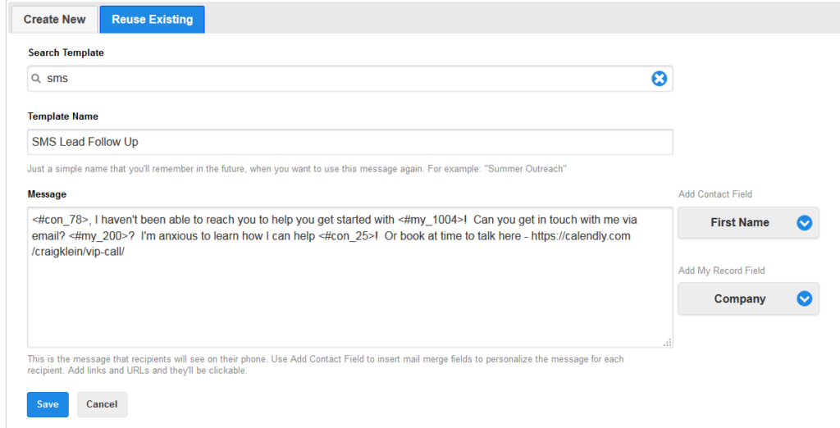Switch to the Create New tab
840x428 pixels.
pos(56,19)
